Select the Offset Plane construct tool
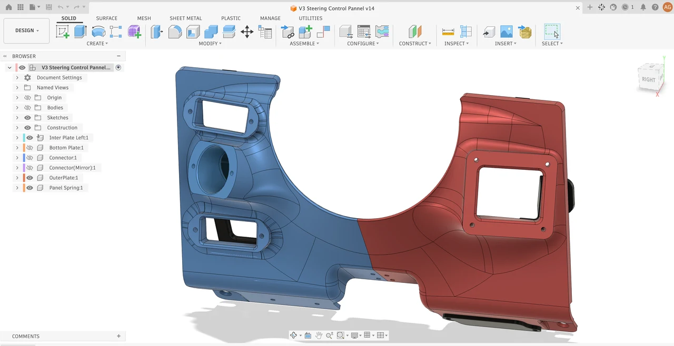Viewport: 674px width, 346px height. pos(415,32)
